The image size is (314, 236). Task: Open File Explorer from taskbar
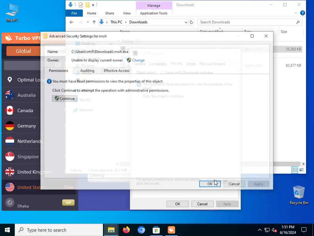tap(111, 230)
